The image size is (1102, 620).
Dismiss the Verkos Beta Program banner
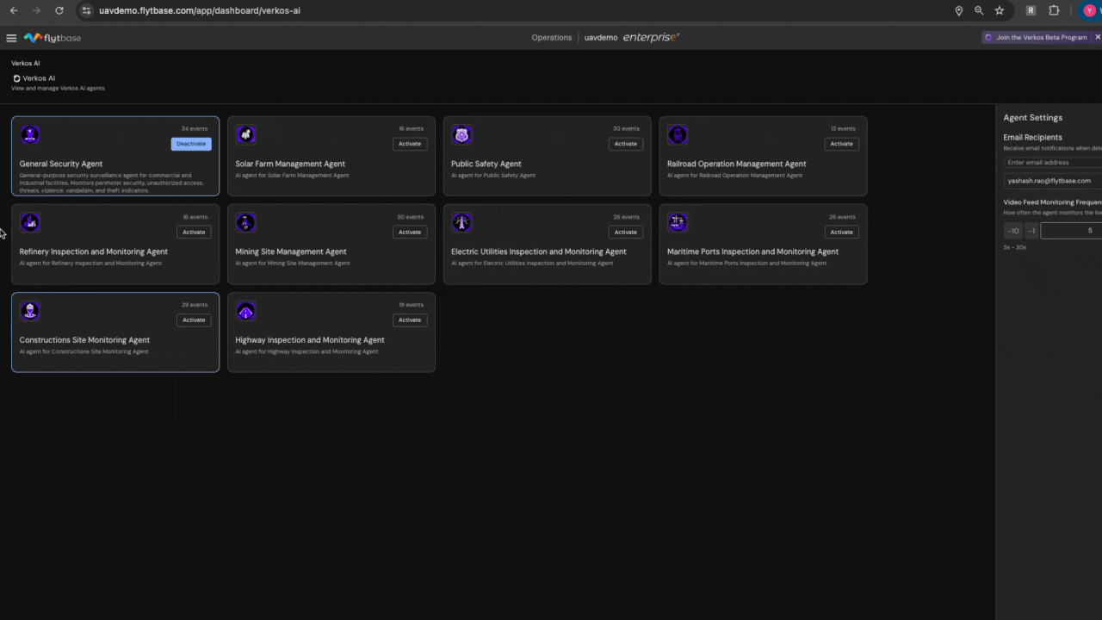[x=1098, y=37]
